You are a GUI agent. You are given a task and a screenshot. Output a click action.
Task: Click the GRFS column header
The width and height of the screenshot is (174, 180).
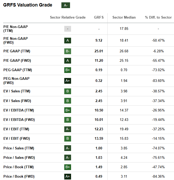[x=99, y=18]
